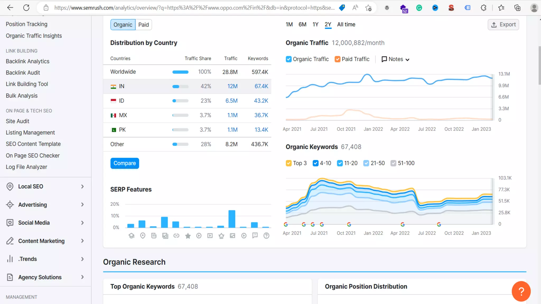The image size is (541, 304).
Task: Click the Compare button
Action: [125, 163]
